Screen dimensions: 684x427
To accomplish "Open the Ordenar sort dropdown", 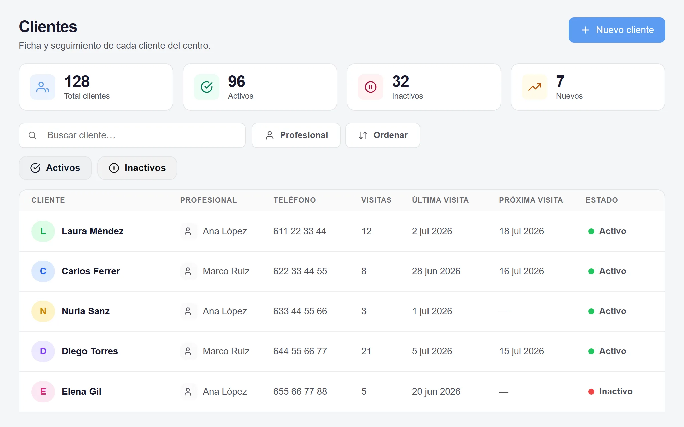I will (x=383, y=135).
